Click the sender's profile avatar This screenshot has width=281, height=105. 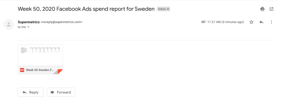point(9,24)
